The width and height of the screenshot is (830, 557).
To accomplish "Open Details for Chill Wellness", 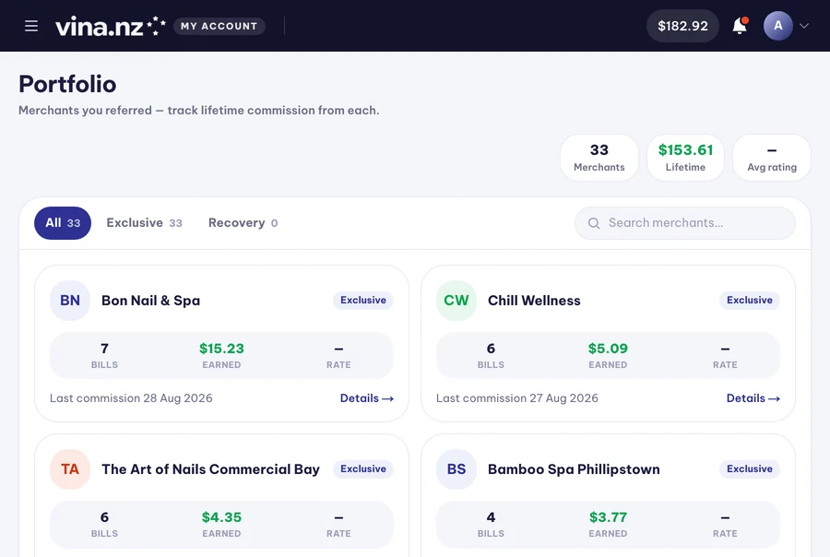I will tap(753, 398).
